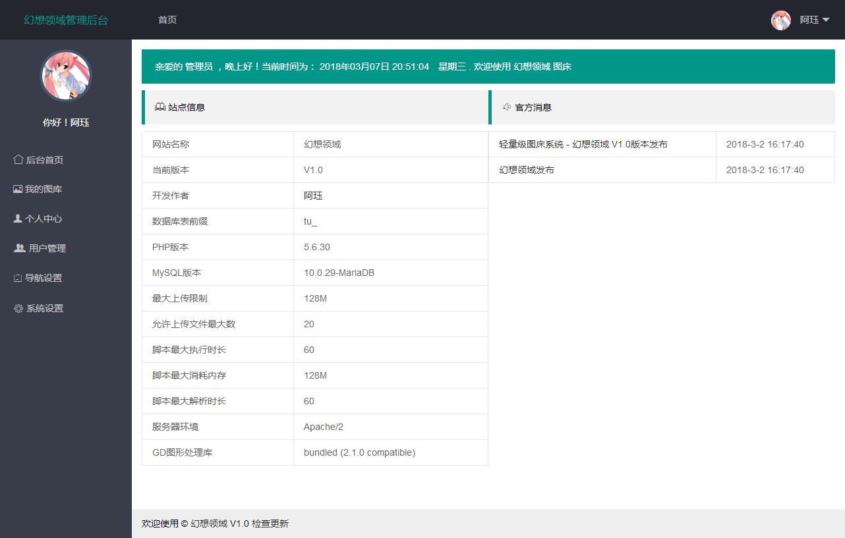Image resolution: width=845 pixels, height=538 pixels.
Task: Click the speaker icon in the 官方消息 header
Action: (x=507, y=107)
